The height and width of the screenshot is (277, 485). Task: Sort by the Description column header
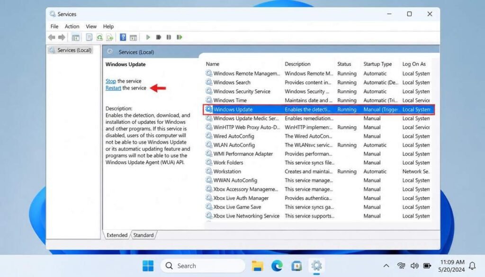click(x=297, y=64)
